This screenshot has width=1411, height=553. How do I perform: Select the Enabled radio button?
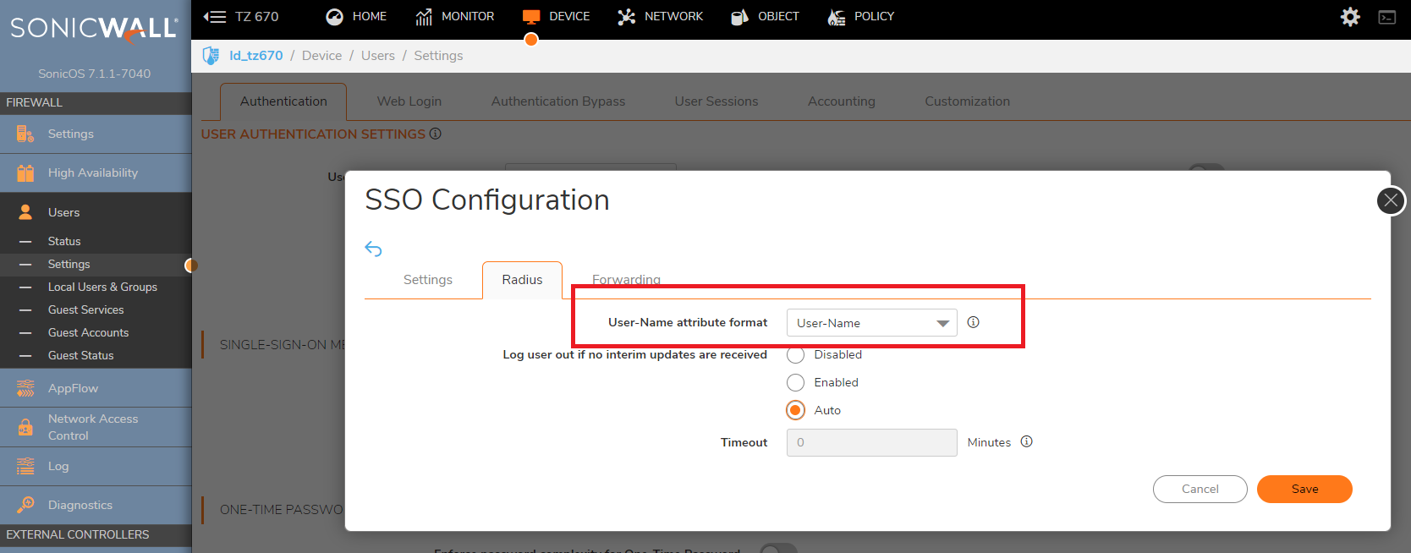795,383
